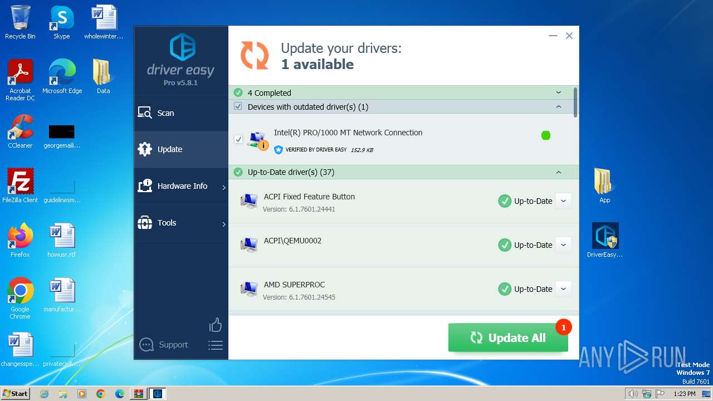
Task: Open FileZilla Client shortcut
Action: click(20, 185)
